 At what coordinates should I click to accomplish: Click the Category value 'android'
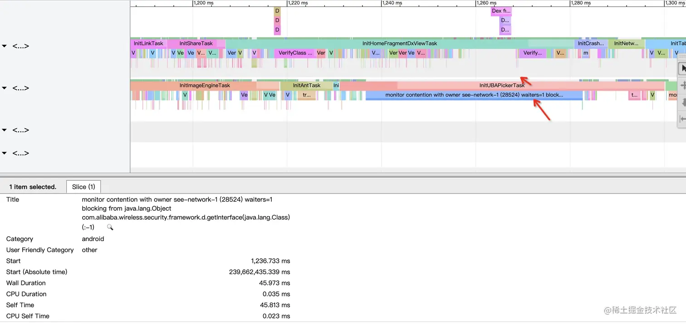click(93, 239)
